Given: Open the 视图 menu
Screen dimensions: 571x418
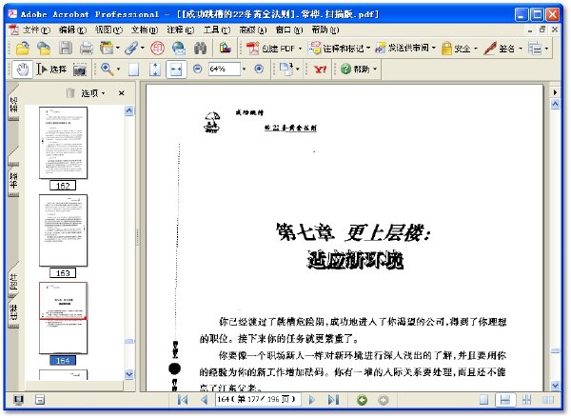Looking at the screenshot, I should pos(108,30).
